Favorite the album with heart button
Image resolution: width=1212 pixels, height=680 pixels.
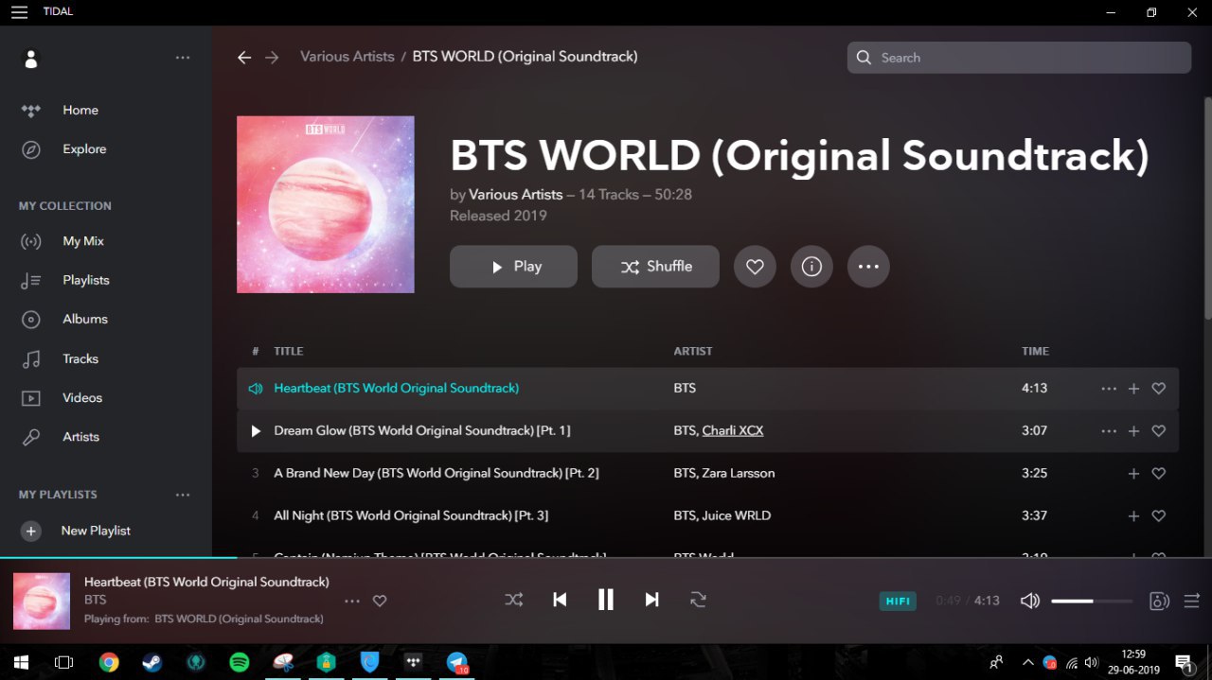click(755, 267)
